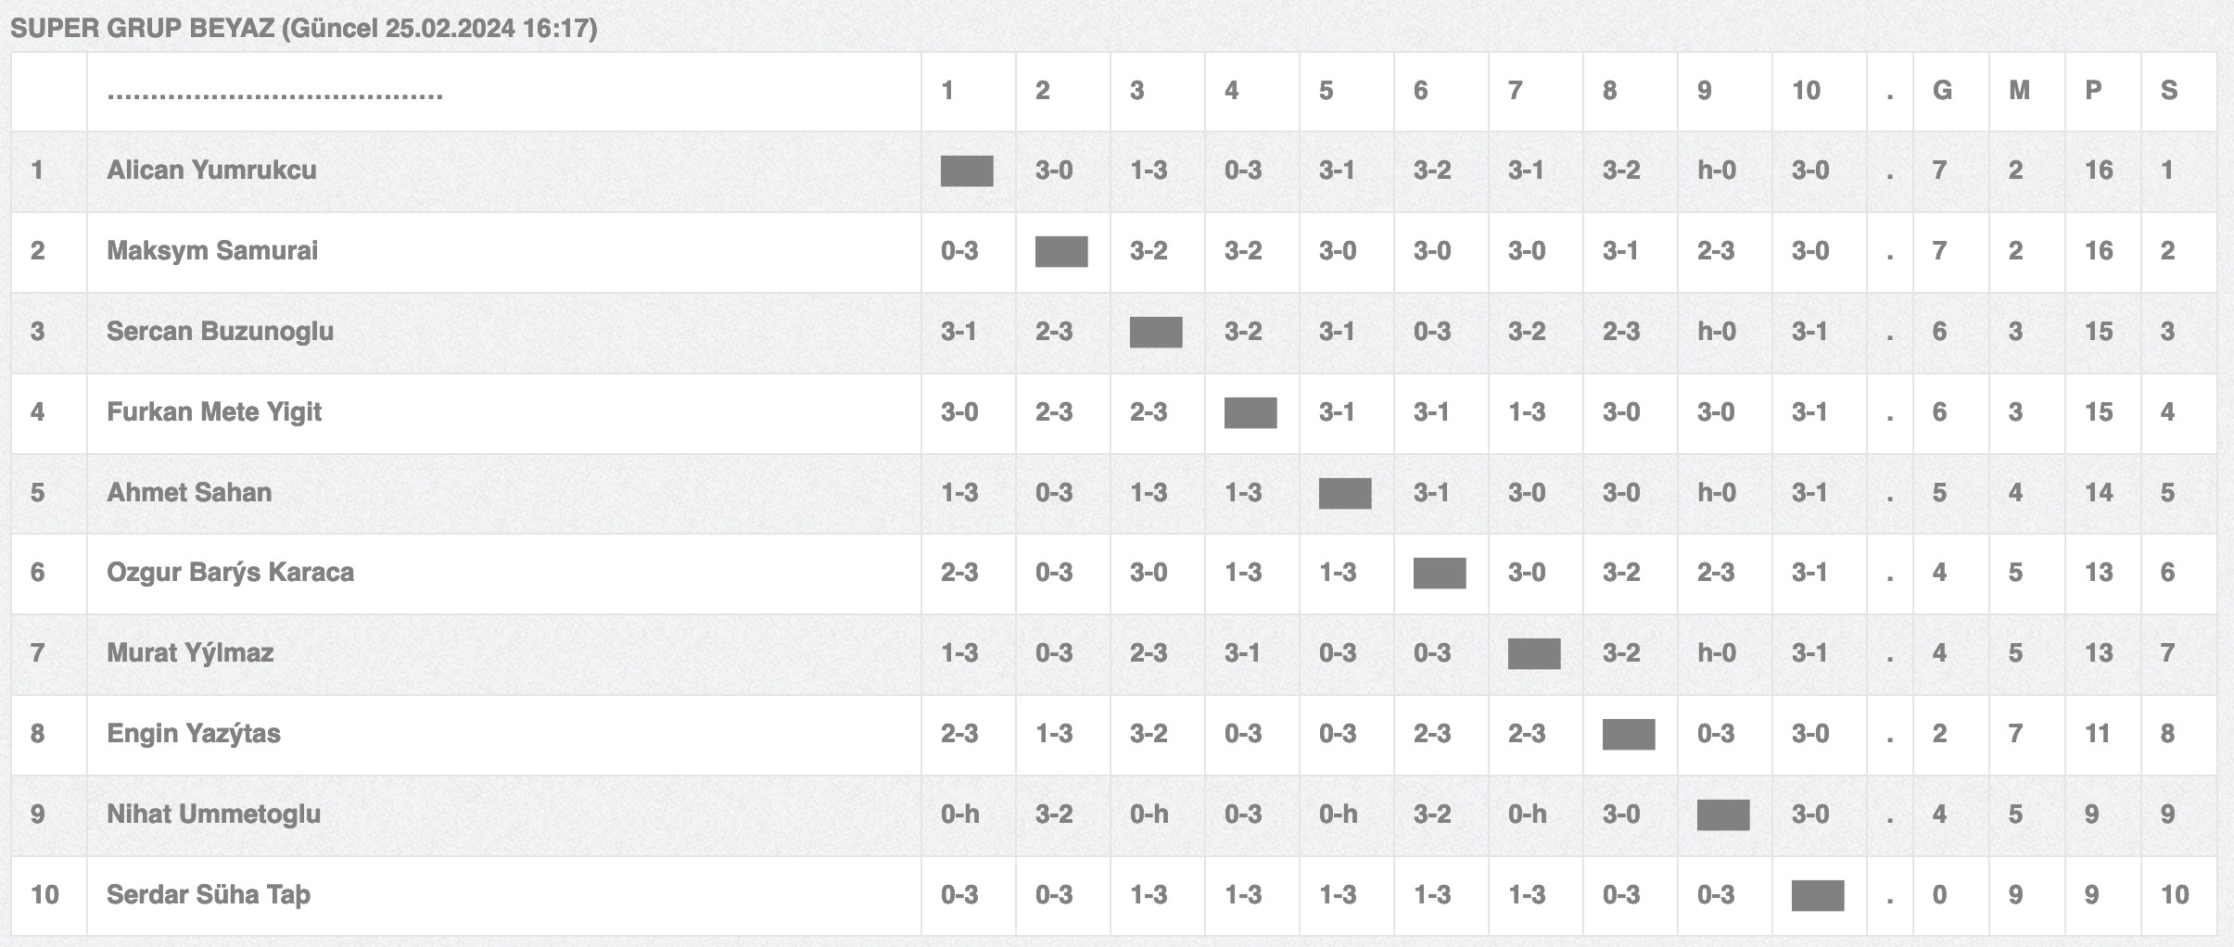
Task: Click the G wins column header
Action: pos(1942,90)
